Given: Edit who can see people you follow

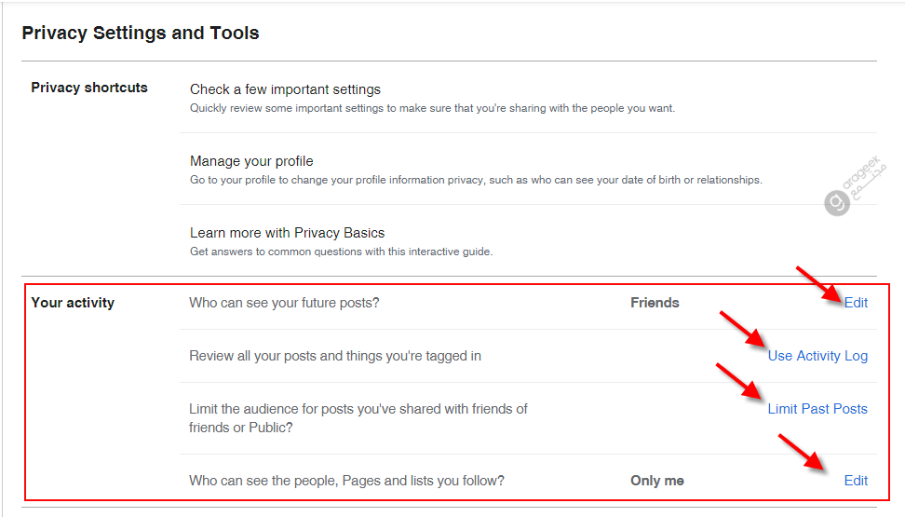Looking at the screenshot, I should [856, 481].
